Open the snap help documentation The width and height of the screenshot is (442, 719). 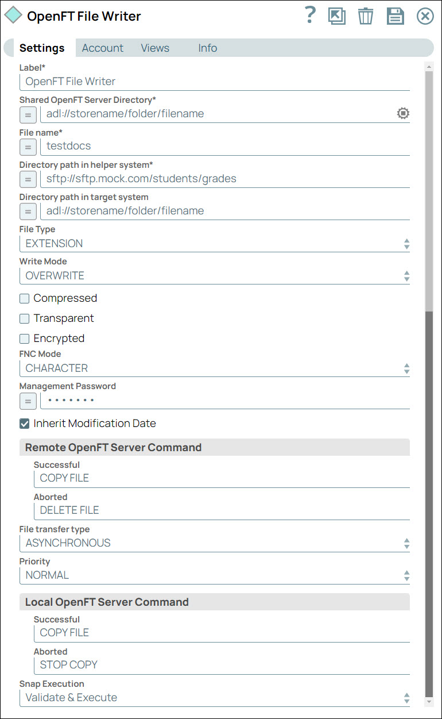(309, 16)
